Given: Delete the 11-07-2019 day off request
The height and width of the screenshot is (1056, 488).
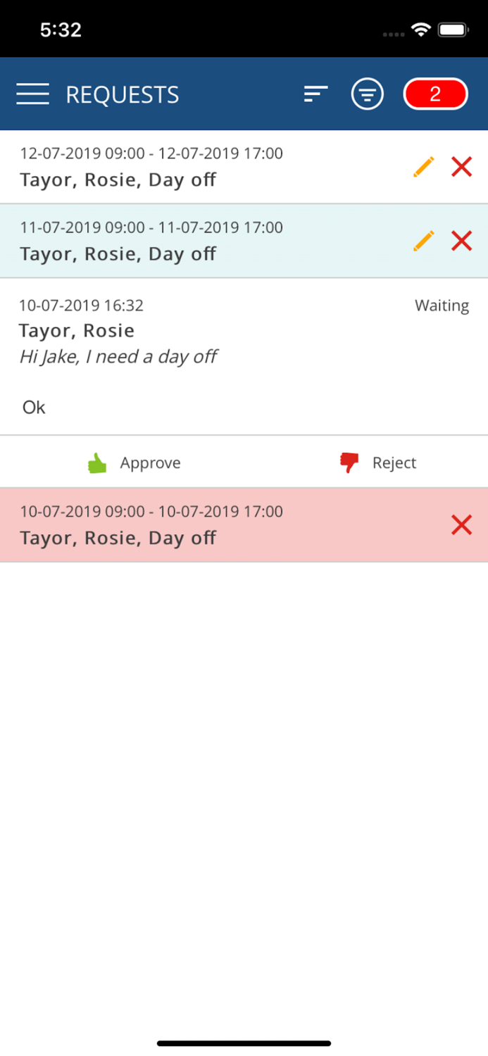Looking at the screenshot, I should pos(461,240).
